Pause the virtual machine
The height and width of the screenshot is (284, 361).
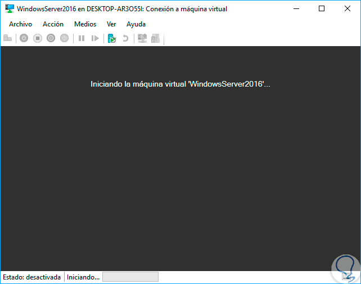(82, 38)
